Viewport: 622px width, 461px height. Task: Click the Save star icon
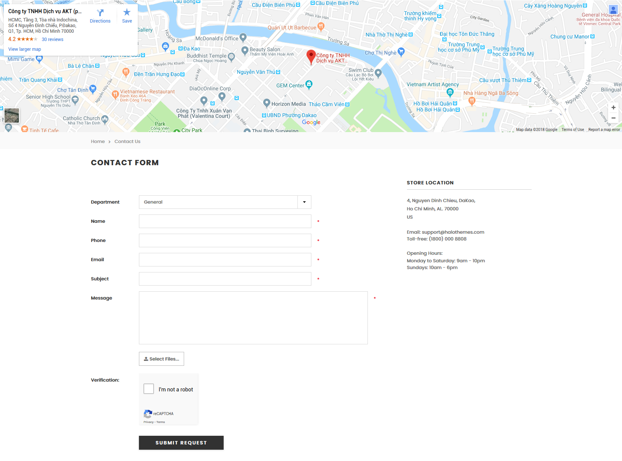tap(127, 12)
